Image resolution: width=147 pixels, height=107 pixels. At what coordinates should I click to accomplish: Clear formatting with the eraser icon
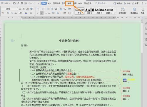(x=28, y=9)
